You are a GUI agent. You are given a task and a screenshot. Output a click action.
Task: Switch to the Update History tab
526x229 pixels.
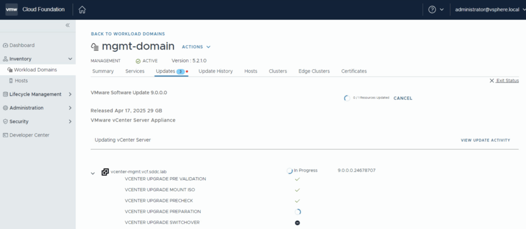pos(215,71)
